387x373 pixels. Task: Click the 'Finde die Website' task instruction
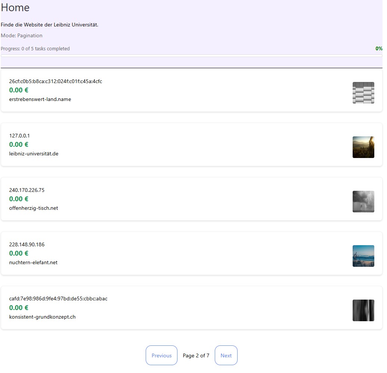[49, 25]
